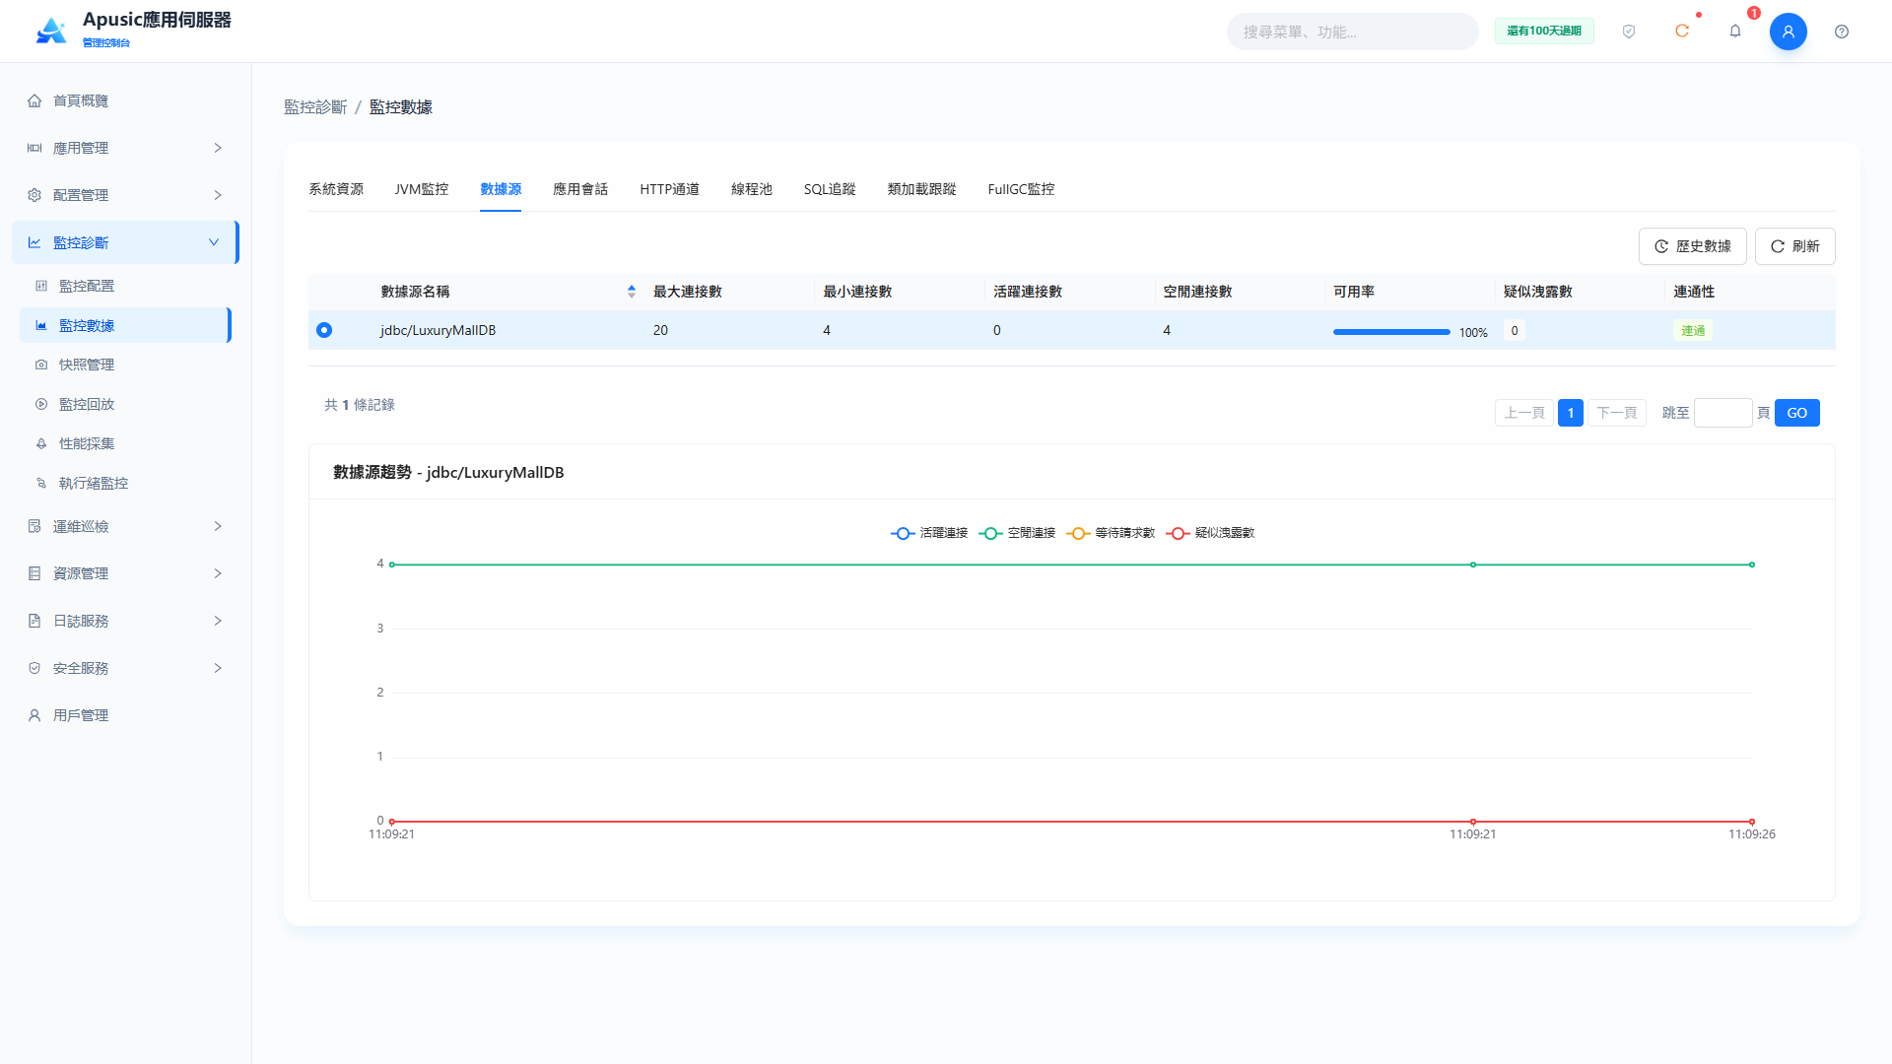Switch to FullGC監控 tab

(x=1021, y=189)
